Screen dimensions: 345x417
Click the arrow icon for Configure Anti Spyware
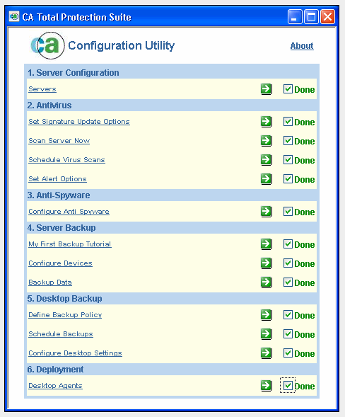(x=267, y=212)
